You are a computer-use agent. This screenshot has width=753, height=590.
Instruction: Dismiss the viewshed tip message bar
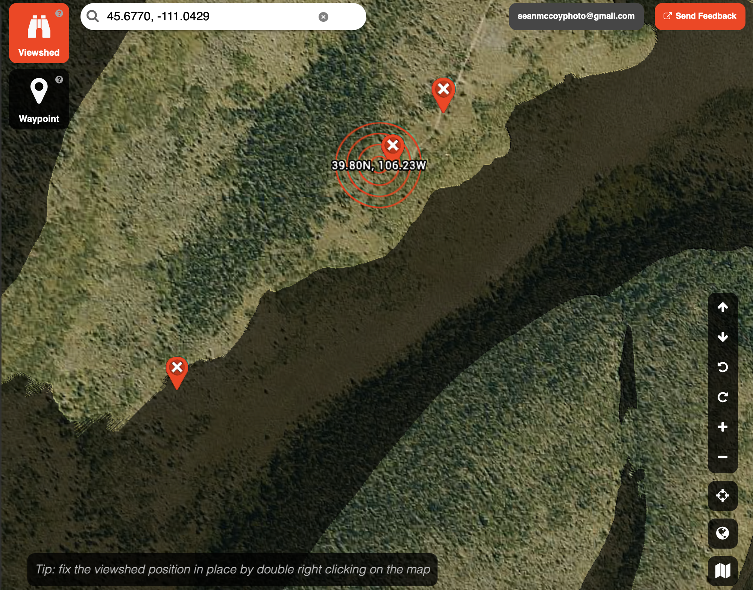click(233, 569)
